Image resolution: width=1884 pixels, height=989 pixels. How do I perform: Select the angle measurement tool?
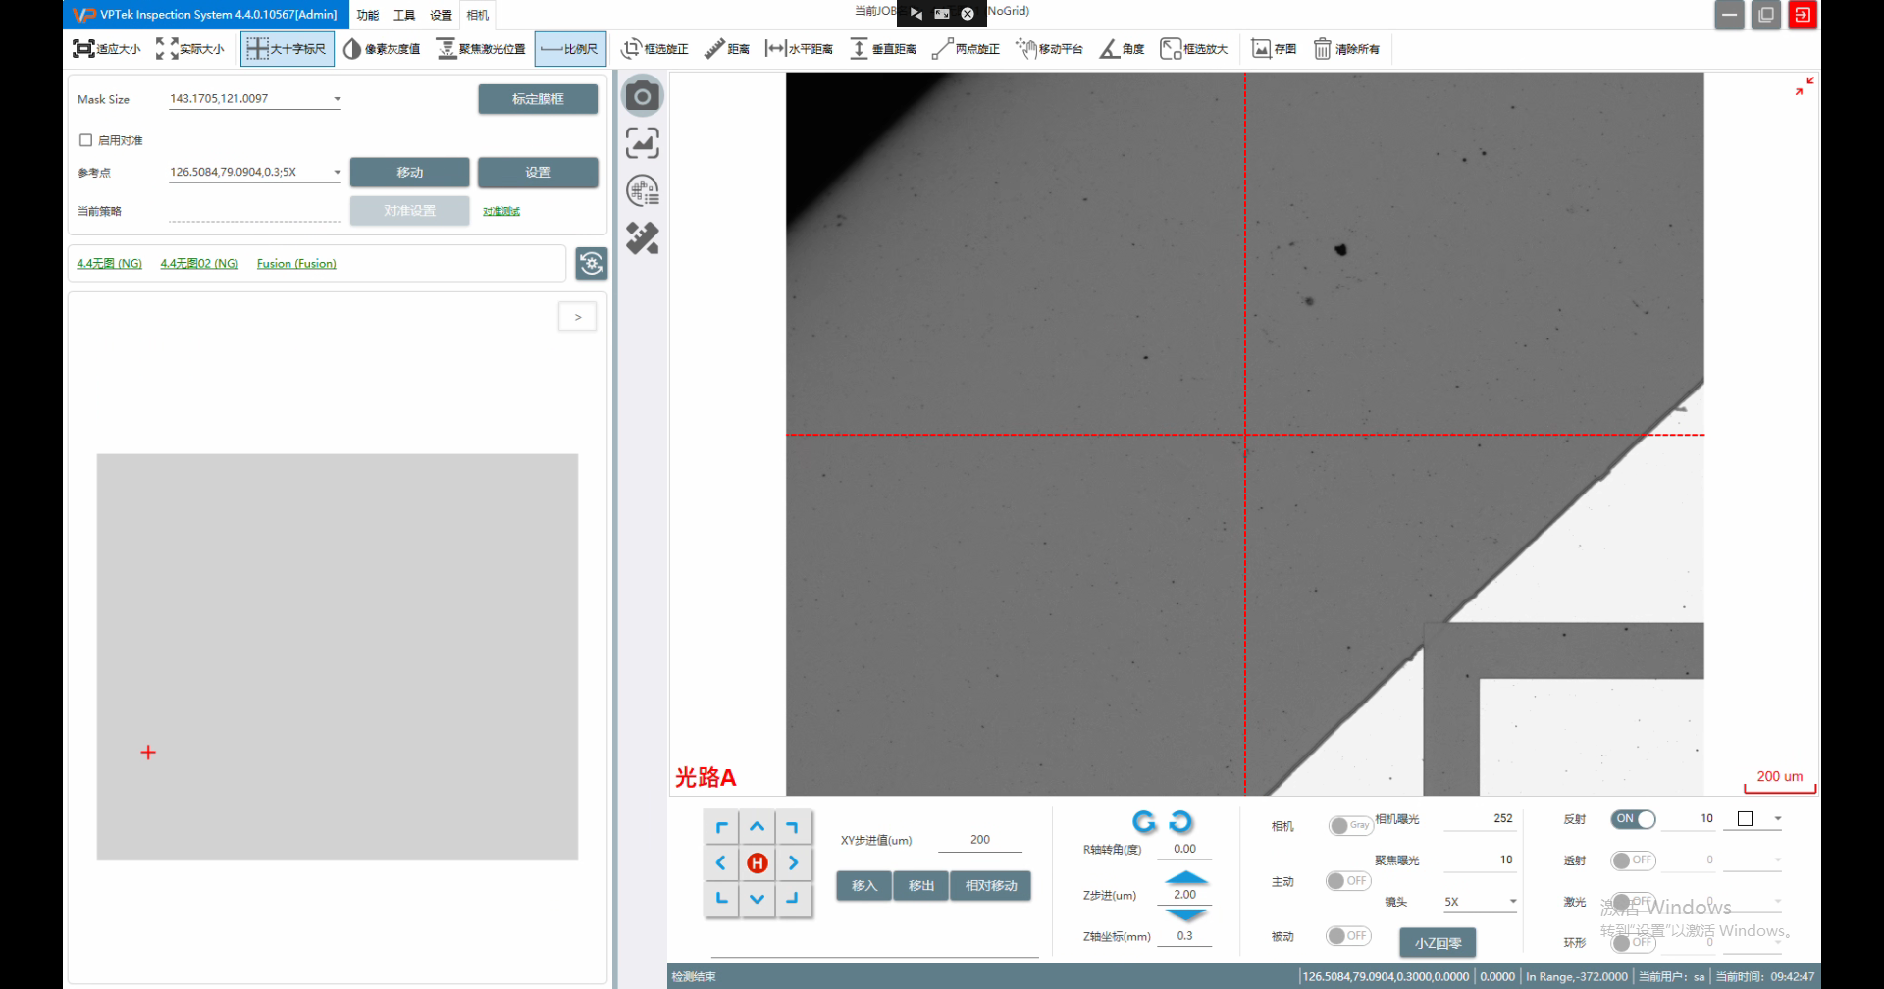click(1122, 49)
